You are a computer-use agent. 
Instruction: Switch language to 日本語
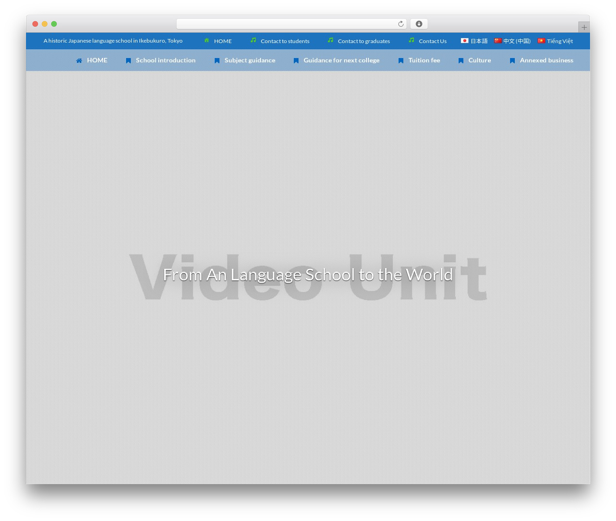[479, 41]
